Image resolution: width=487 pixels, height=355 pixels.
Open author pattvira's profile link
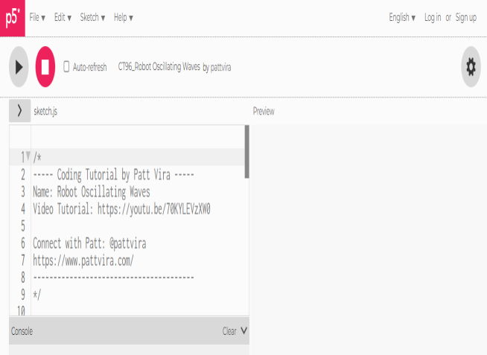pos(221,67)
